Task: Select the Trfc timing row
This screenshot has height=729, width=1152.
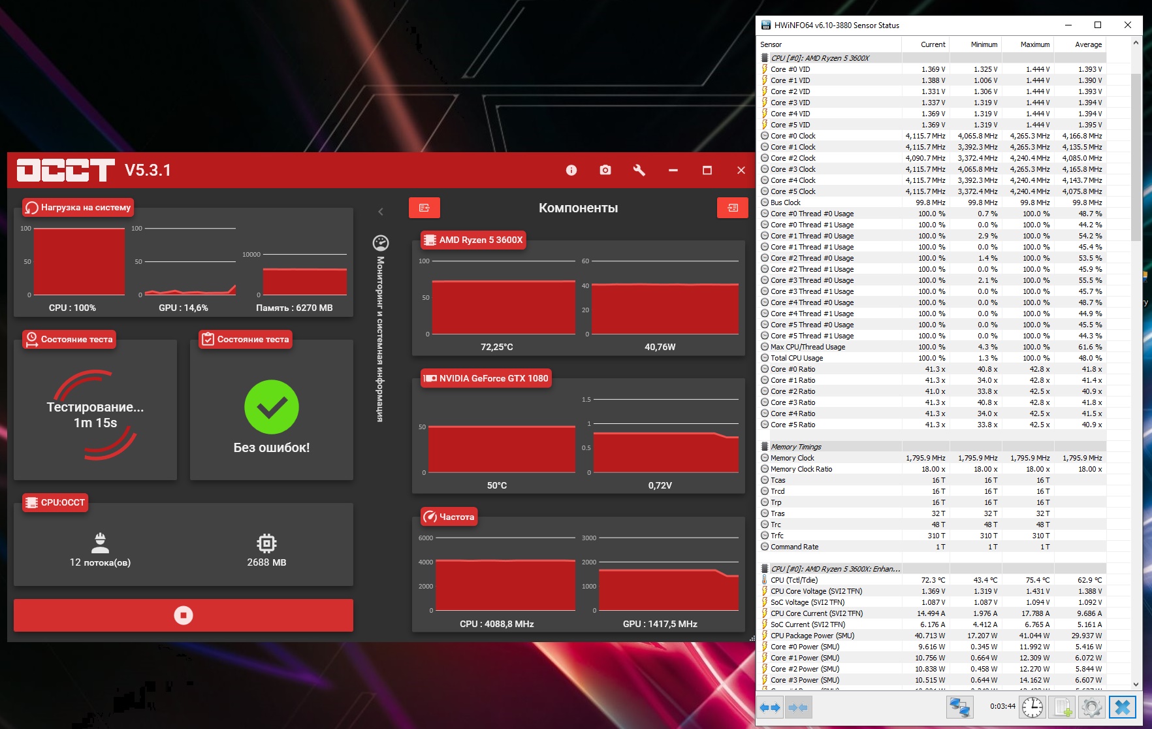Action: click(932, 536)
